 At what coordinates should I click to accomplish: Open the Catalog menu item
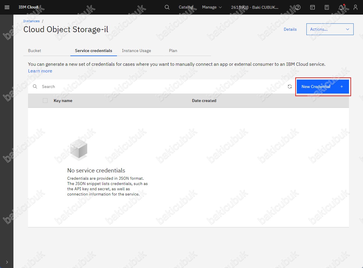(186, 7)
